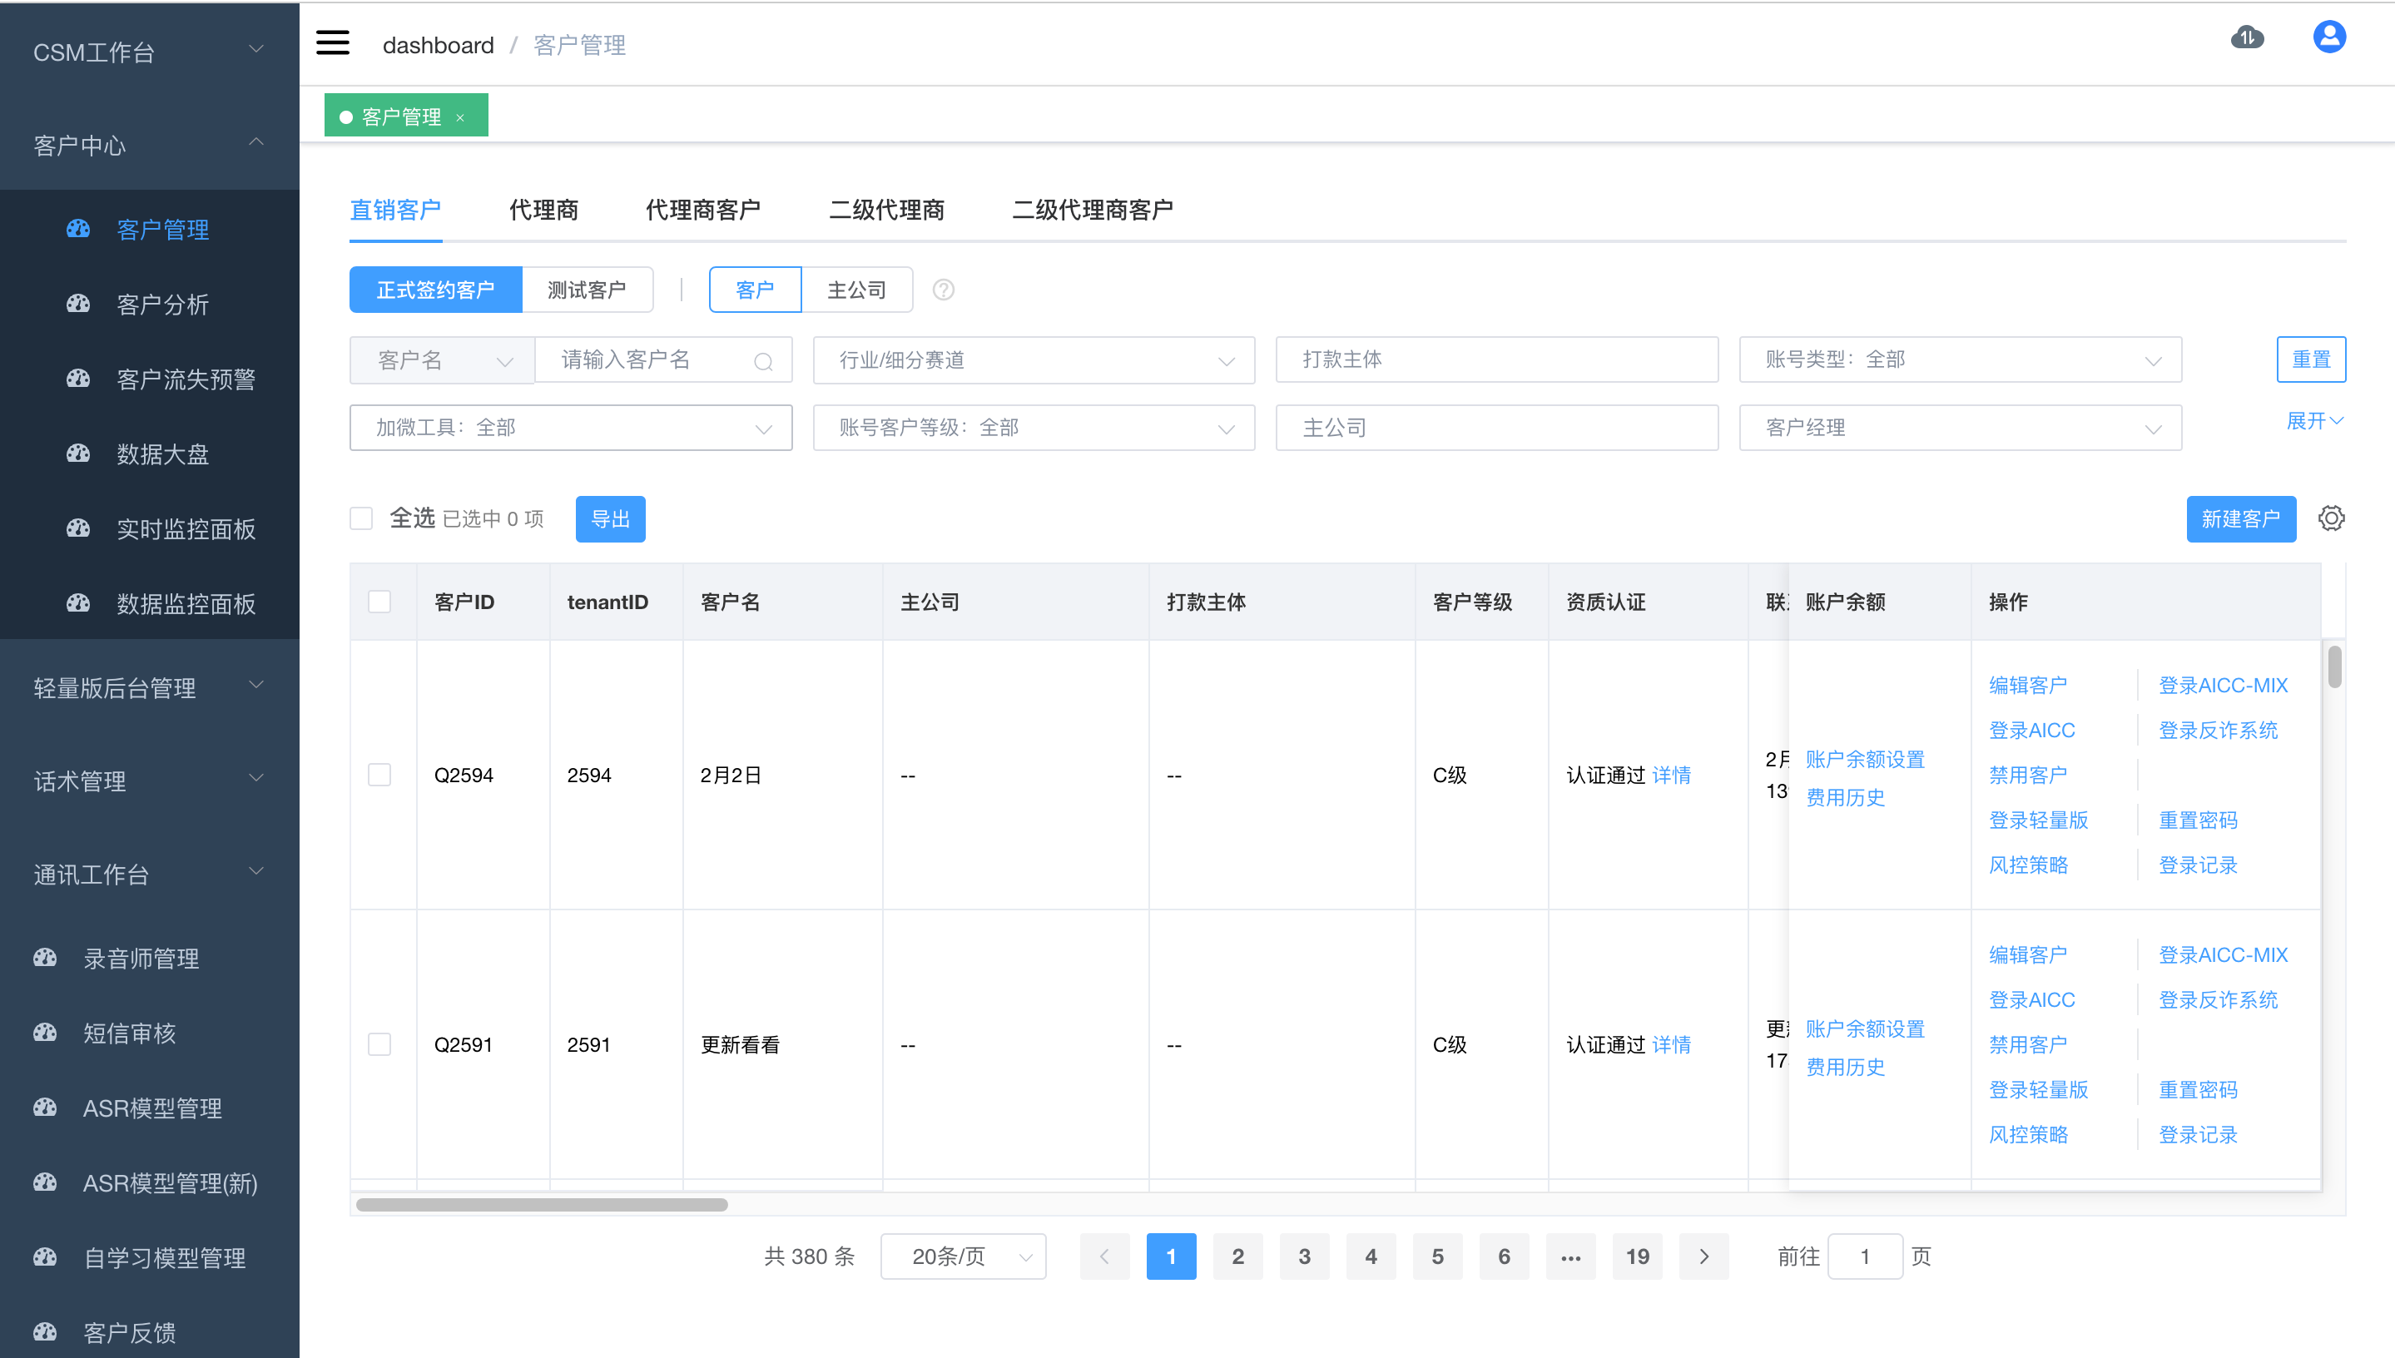The width and height of the screenshot is (2395, 1358).
Task: Click the dashboard icon beside 数据大盘
Action: 78,453
